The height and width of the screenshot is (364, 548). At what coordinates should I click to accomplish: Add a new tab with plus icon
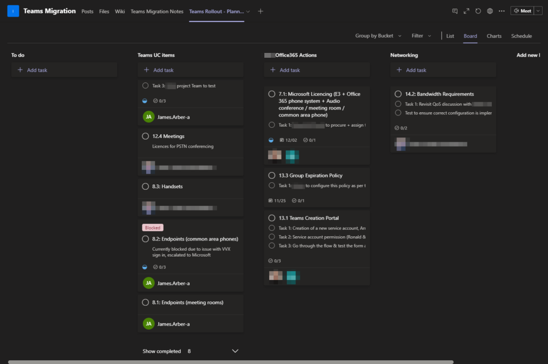click(261, 11)
